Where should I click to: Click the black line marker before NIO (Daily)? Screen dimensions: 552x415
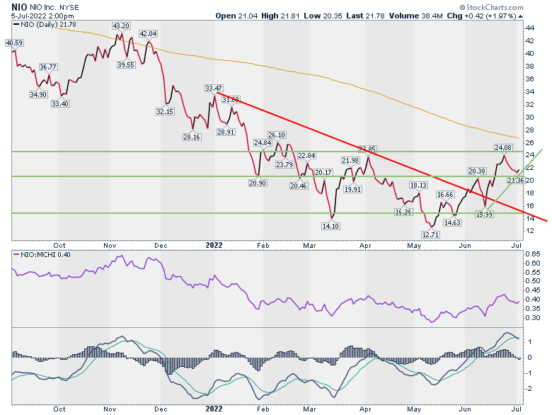coord(16,25)
